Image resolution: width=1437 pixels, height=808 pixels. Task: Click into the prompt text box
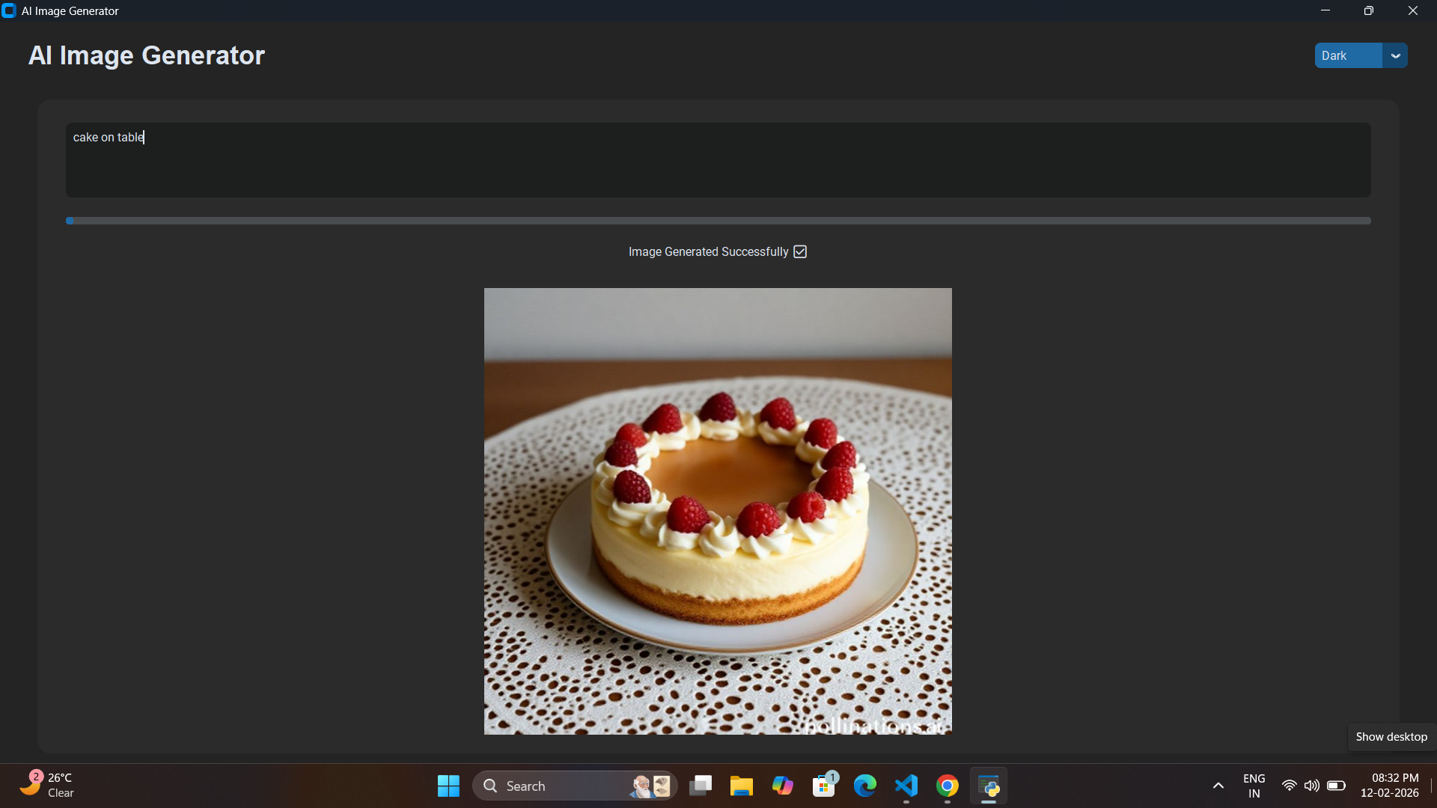718,160
